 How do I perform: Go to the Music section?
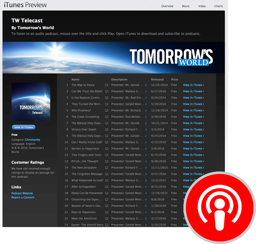[x=186, y=6]
